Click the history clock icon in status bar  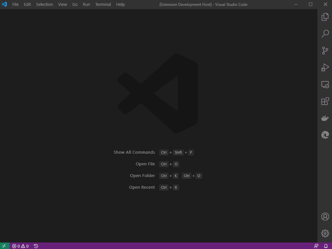pos(36,246)
